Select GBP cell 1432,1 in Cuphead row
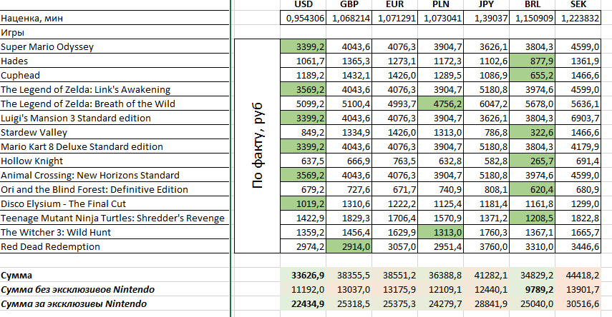 [x=349, y=75]
